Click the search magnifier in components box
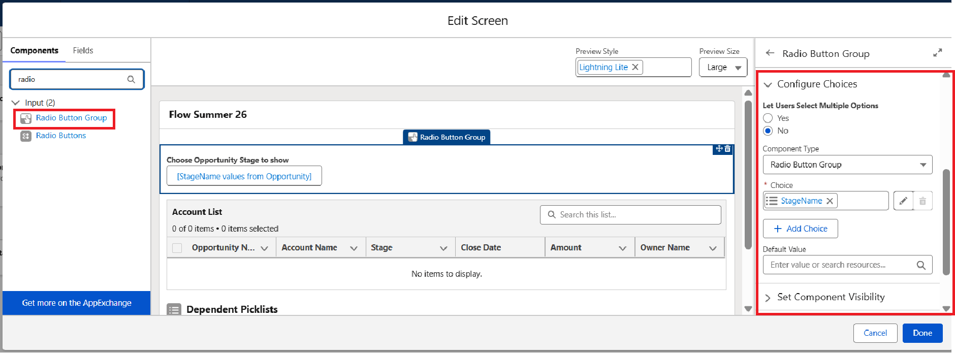 131,79
